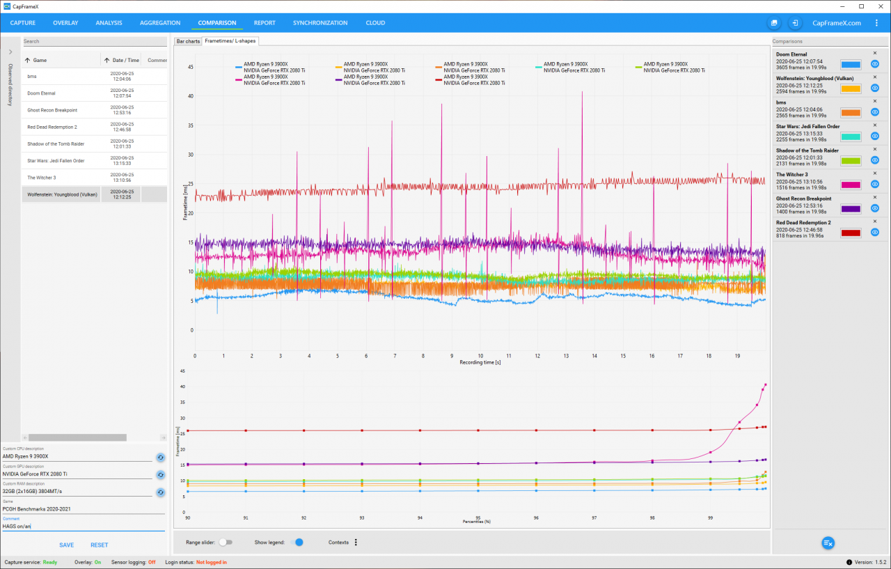Clear all comparisons with the round button

point(828,543)
